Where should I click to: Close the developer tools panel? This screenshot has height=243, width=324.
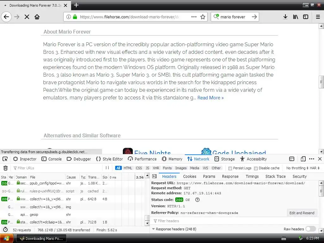(320, 159)
